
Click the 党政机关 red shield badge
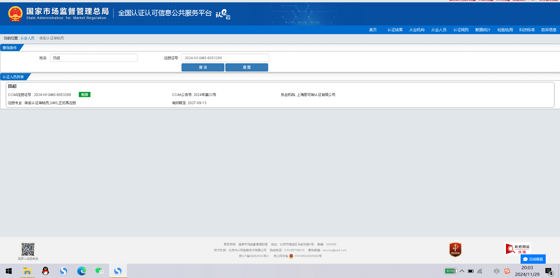[455, 250]
